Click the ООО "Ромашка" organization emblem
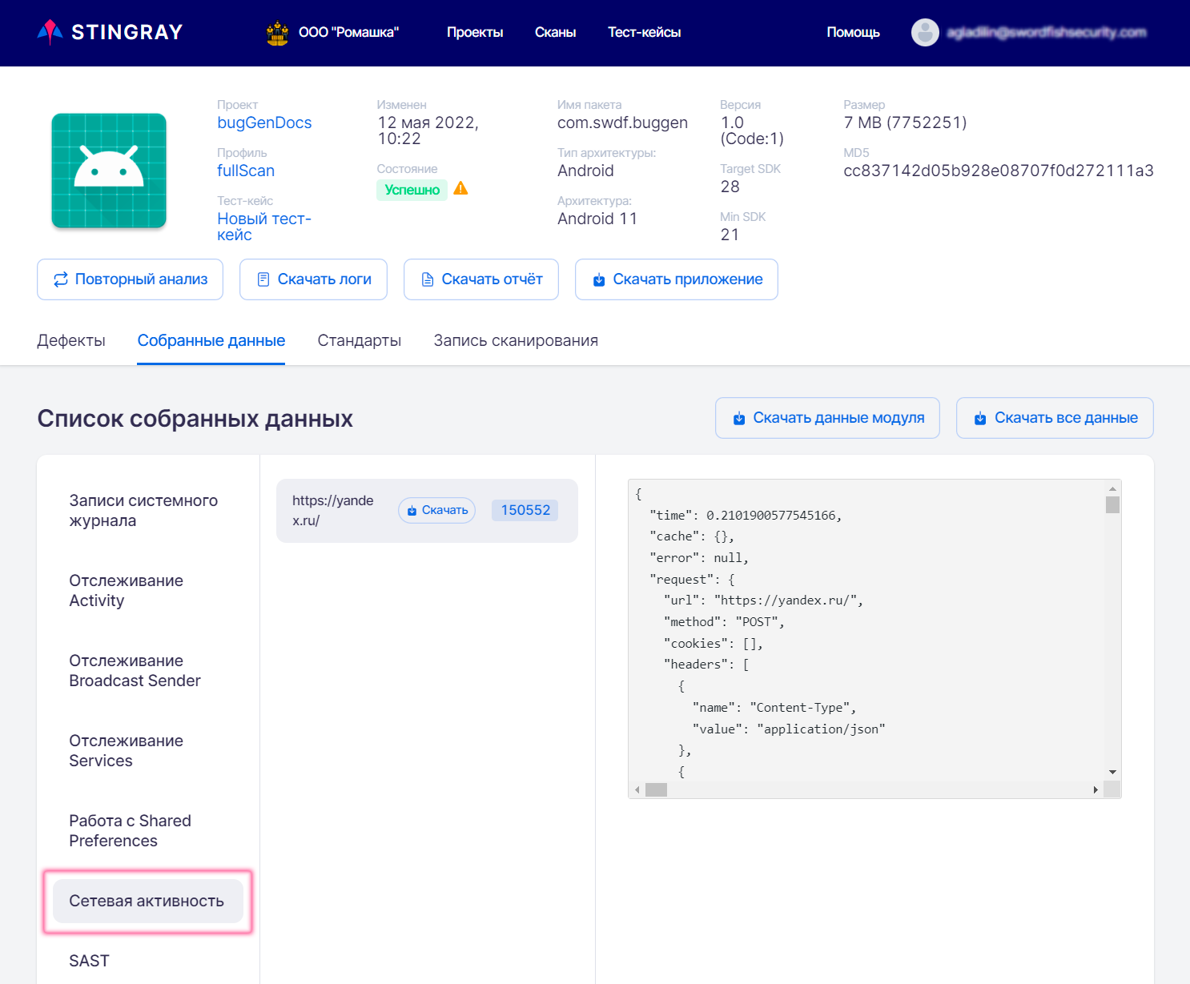 point(277,33)
